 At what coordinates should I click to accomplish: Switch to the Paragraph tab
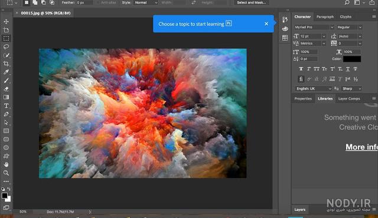point(325,17)
